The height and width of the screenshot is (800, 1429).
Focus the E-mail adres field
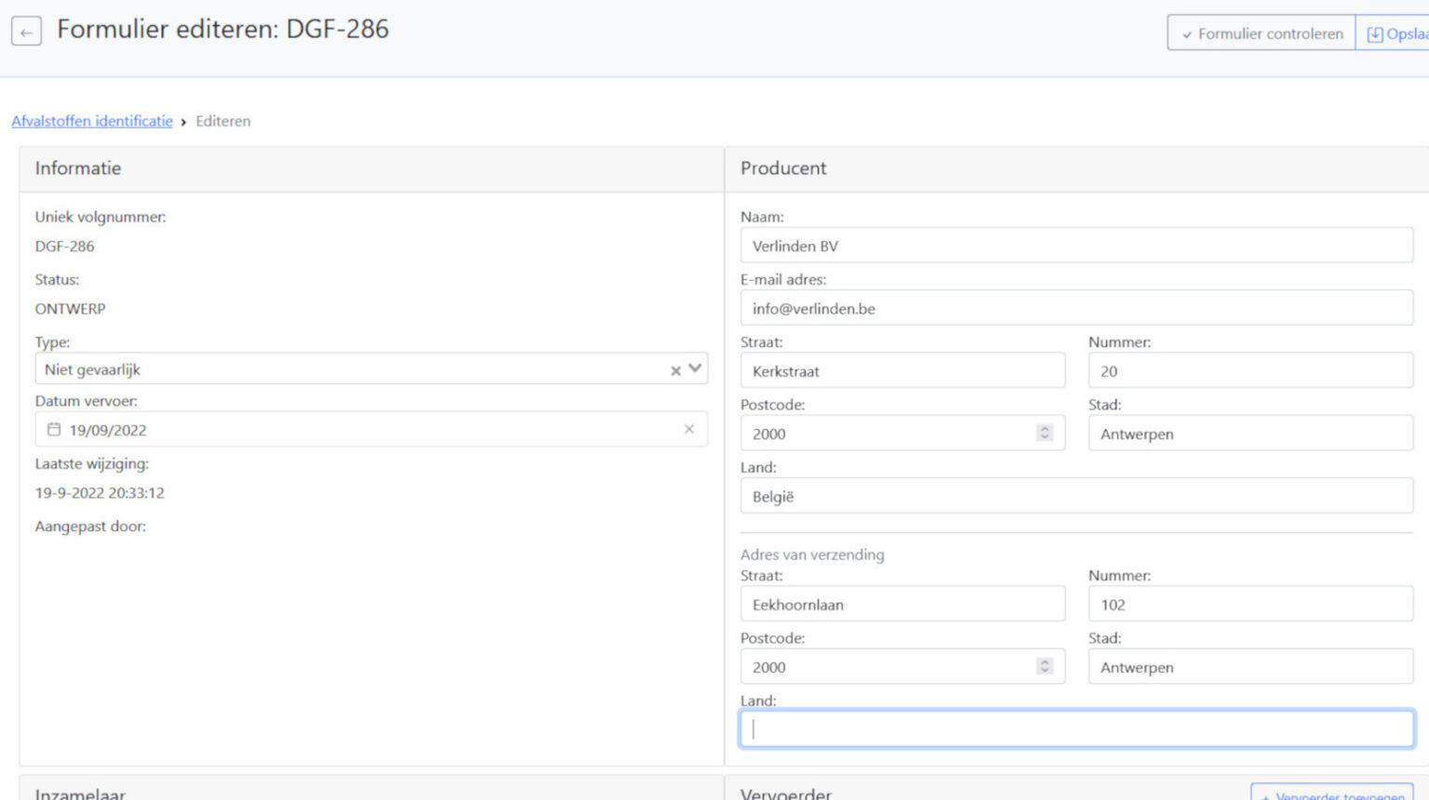pos(1075,309)
